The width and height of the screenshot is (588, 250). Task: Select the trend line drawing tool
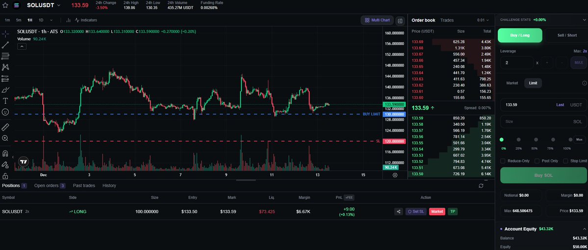(5, 45)
